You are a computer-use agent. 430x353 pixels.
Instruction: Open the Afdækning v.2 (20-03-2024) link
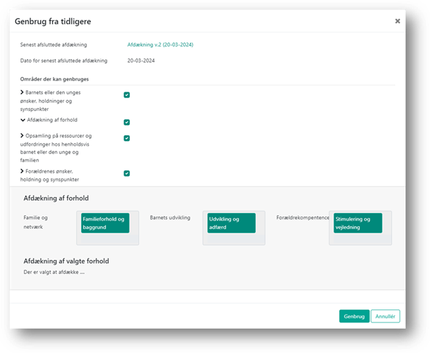pyautogui.click(x=160, y=44)
